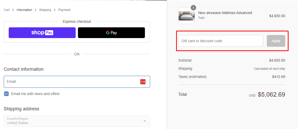Select the Shipping breadcrumb step
The height and width of the screenshot is (129, 298).
(45, 10)
